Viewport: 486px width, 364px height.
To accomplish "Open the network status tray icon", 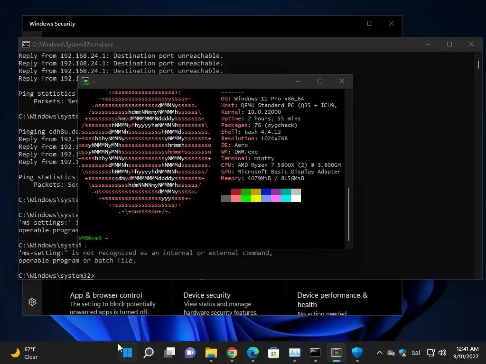I will click(430, 353).
